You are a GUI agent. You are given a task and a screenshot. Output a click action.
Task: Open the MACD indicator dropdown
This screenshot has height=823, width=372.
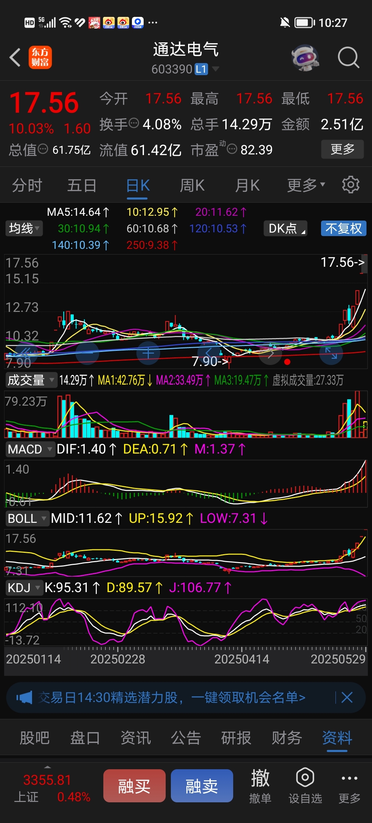tap(30, 449)
